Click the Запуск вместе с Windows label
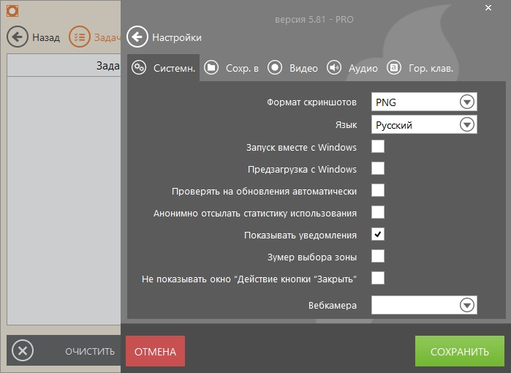511x373 pixels. pyautogui.click(x=301, y=148)
